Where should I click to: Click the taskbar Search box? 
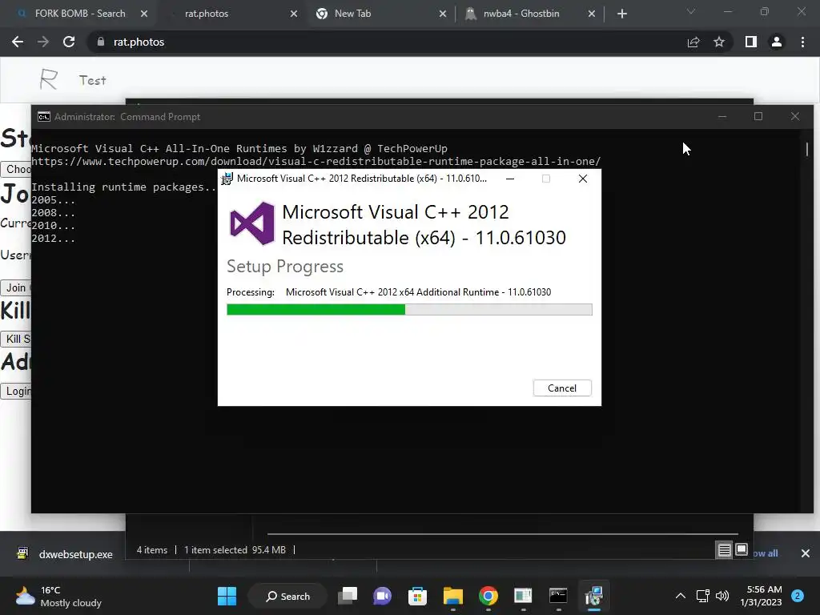[288, 596]
